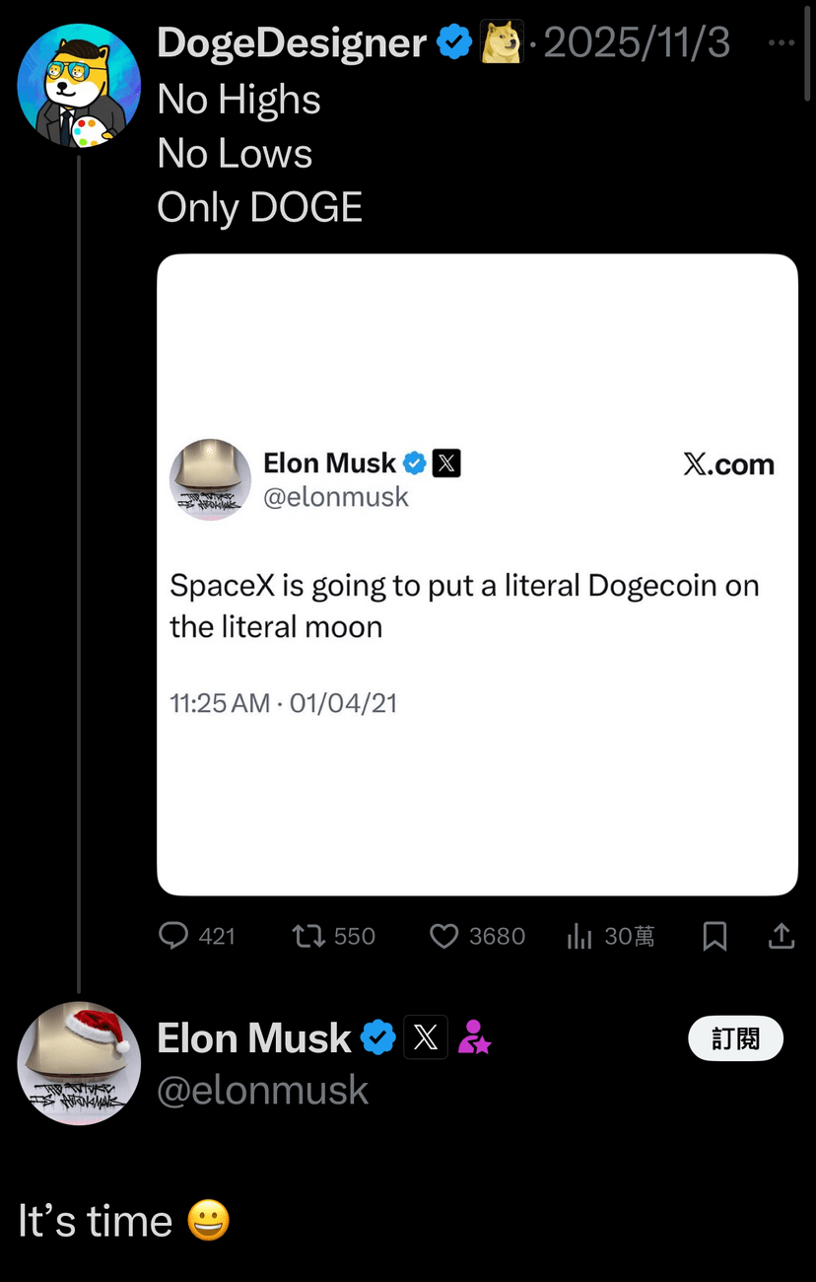The image size is (816, 1282).
Task: Tap the Doge affiliate badge beside DogeDesigner
Action: (x=501, y=43)
